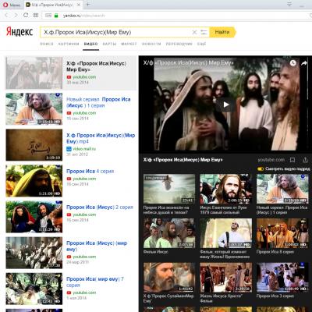
Task: Click the Watch later clock icon
Action: (293, 63)
